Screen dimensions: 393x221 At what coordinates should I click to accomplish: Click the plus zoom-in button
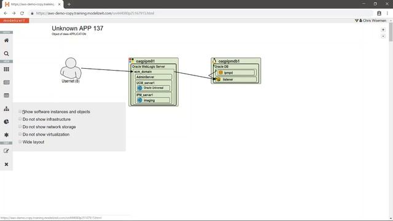coord(383,30)
